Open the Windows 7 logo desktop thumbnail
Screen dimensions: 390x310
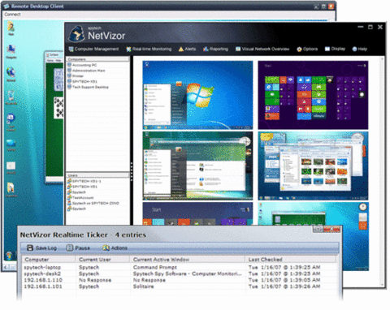197,95
